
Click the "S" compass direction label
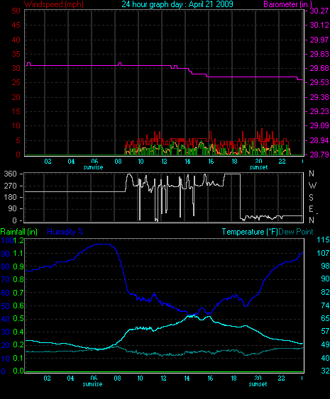pyautogui.click(x=311, y=198)
